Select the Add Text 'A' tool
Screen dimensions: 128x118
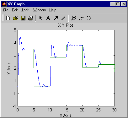pyautogui.click(x=48, y=18)
